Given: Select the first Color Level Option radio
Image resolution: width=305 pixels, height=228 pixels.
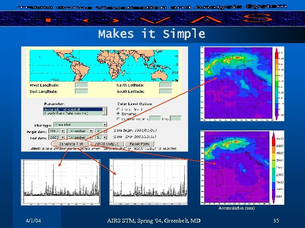Looking at the screenshot, I should [x=118, y=109].
